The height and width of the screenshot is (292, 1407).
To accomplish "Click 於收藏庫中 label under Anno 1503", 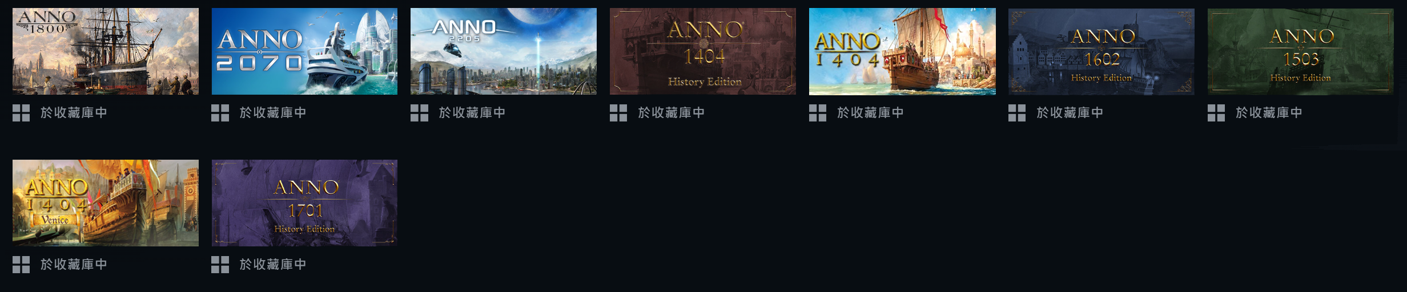I will click(x=1269, y=113).
